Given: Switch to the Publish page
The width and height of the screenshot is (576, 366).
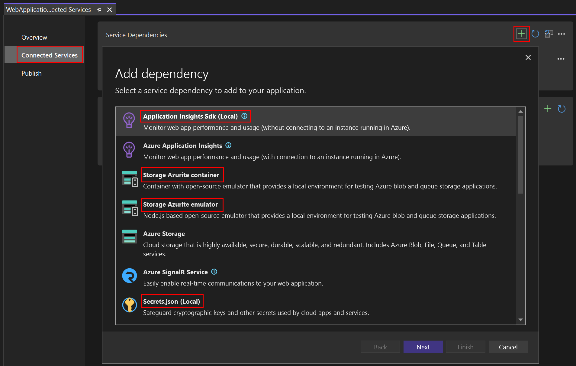Looking at the screenshot, I should click(x=31, y=73).
